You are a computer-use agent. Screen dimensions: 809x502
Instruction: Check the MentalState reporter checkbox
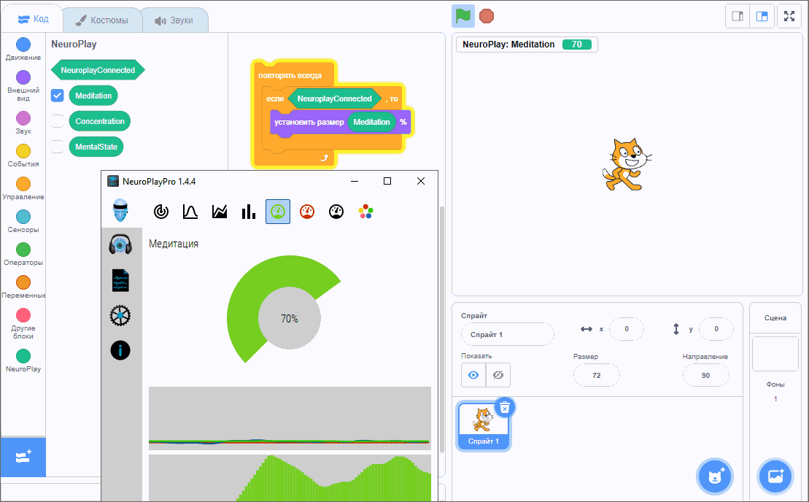pos(58,147)
